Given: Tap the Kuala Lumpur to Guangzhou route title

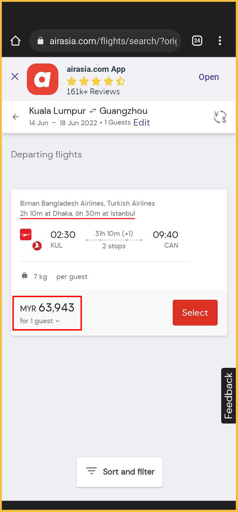Looking at the screenshot, I should click(88, 111).
